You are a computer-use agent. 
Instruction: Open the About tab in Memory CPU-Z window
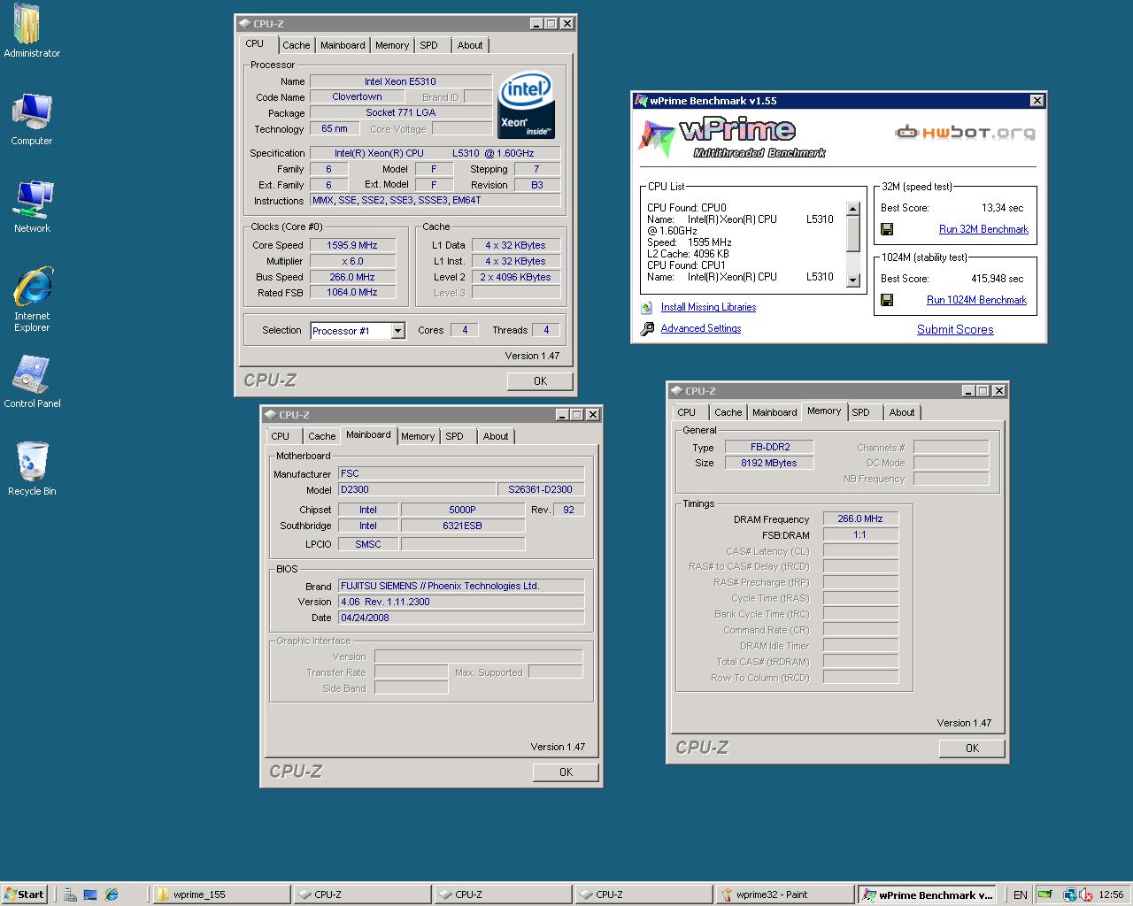[902, 412]
